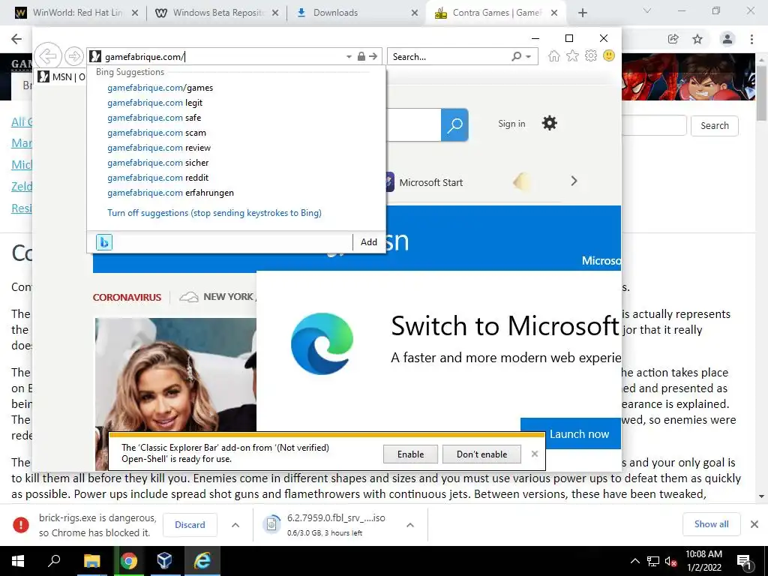Select suggestion gamefabrique.com erfahrungen
The height and width of the screenshot is (576, 768).
tap(170, 193)
